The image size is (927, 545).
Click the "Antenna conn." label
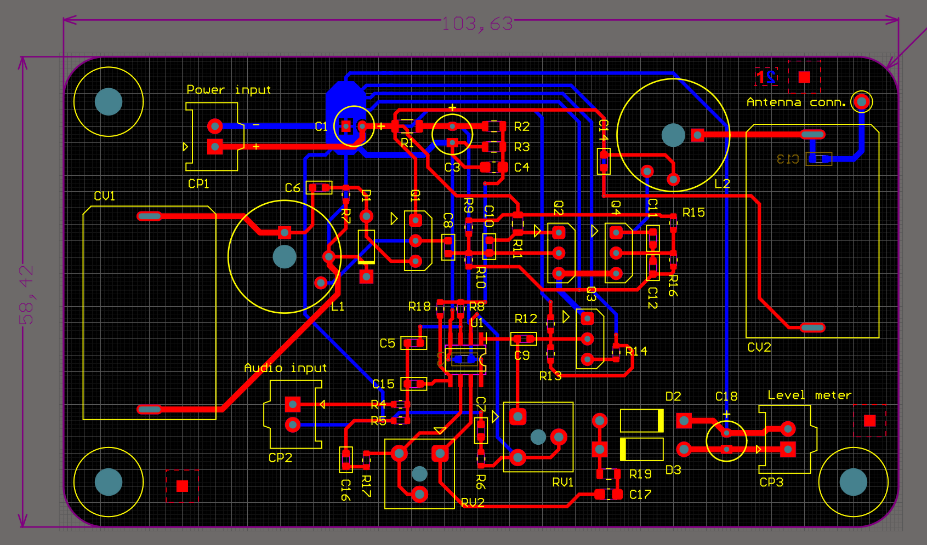click(797, 102)
